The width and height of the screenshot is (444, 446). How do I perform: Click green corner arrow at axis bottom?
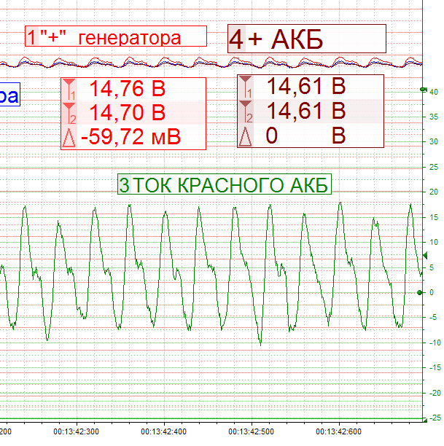[x=425, y=420]
